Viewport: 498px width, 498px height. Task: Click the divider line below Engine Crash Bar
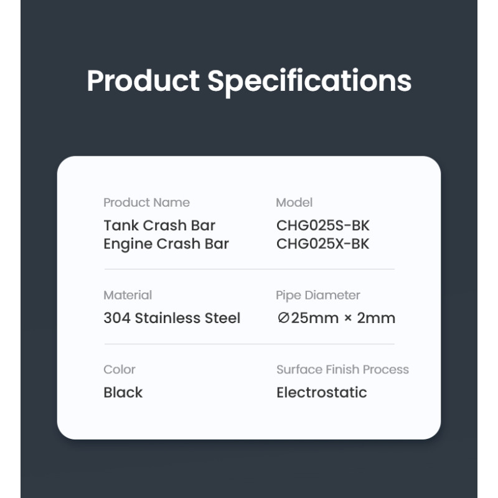[x=249, y=269]
